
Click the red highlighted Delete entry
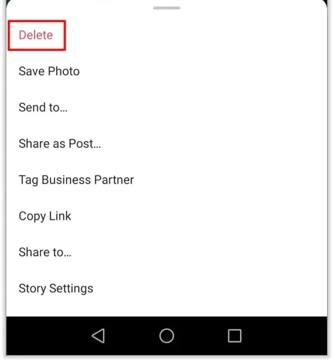pyautogui.click(x=37, y=35)
